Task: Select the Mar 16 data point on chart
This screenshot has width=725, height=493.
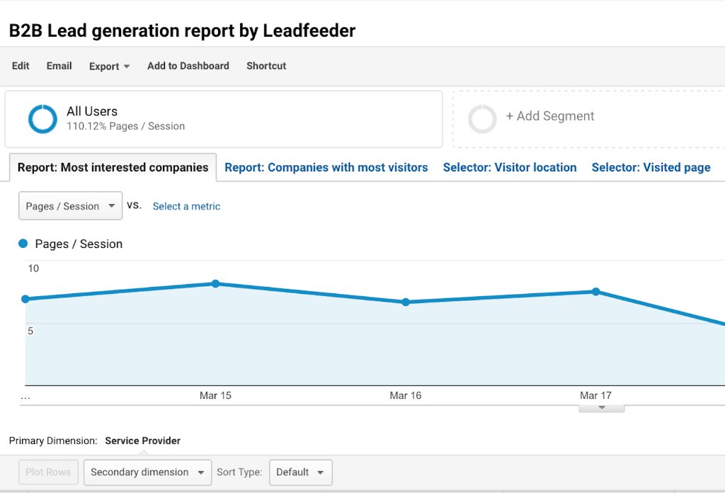Action: 405,302
